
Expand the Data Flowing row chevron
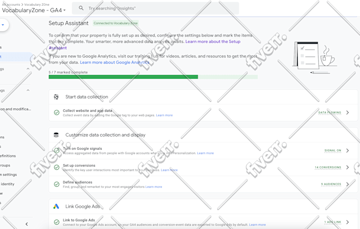(348, 112)
